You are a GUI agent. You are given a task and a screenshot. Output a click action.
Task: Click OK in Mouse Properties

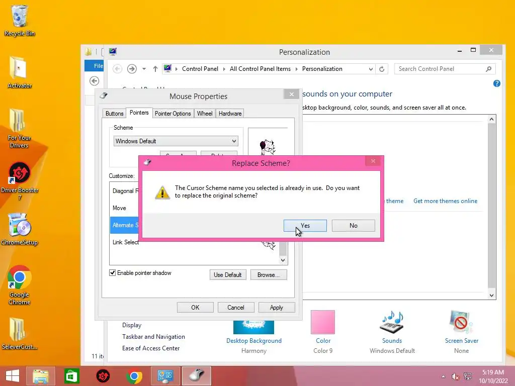pos(195,308)
